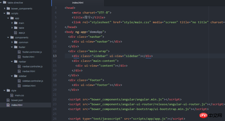The width and height of the screenshot is (225, 121).
Task: Collapse the components folder chevron
Action: tap(8, 38)
